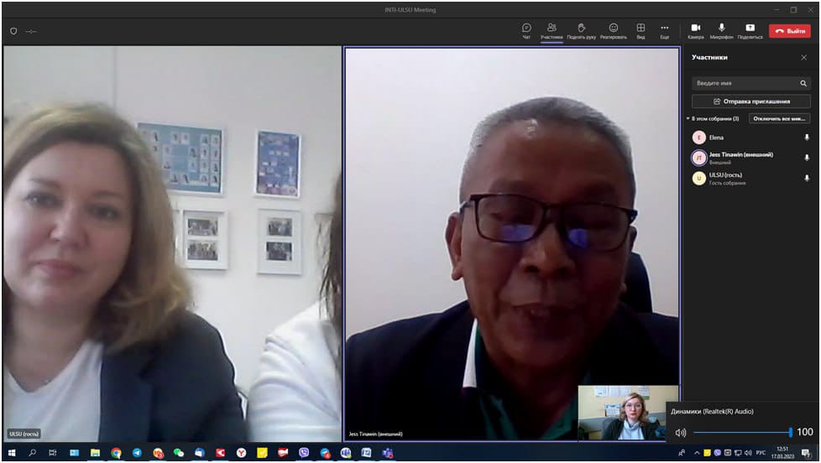Toggle the Камера camera on or off
821x463 pixels.
(695, 31)
